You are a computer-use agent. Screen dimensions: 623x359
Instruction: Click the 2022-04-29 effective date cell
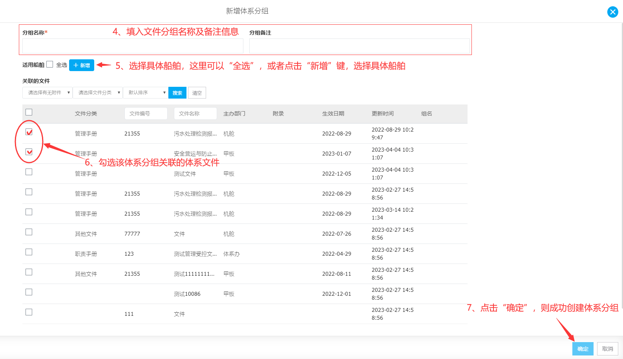pos(337,254)
